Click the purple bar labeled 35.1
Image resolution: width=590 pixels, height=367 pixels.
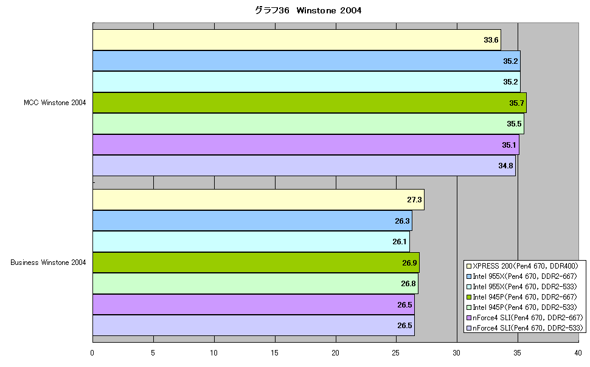coord(306,145)
